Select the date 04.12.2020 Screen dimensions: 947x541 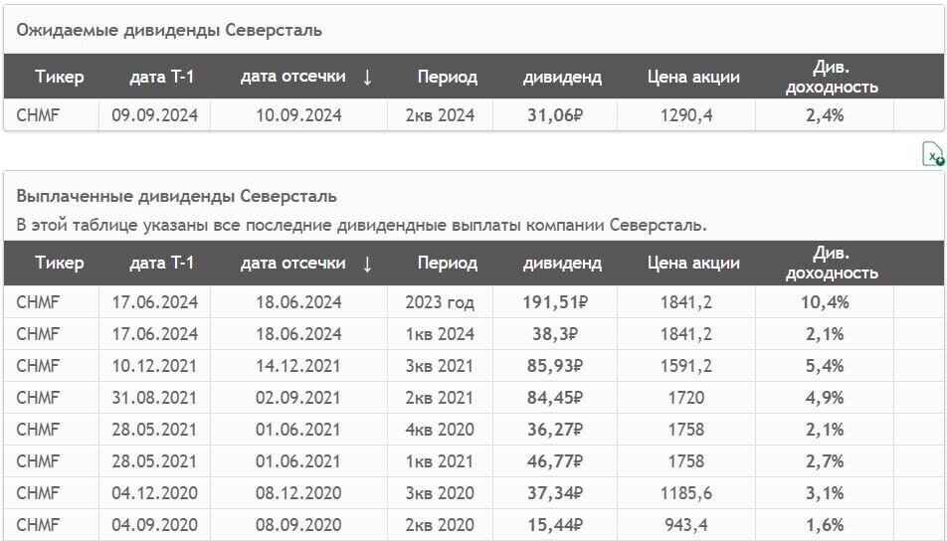pos(154,493)
